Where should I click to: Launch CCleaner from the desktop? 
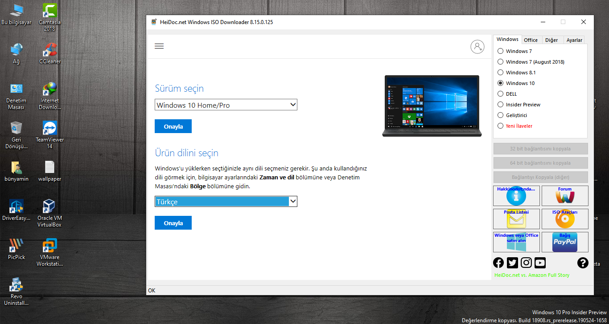tap(49, 53)
